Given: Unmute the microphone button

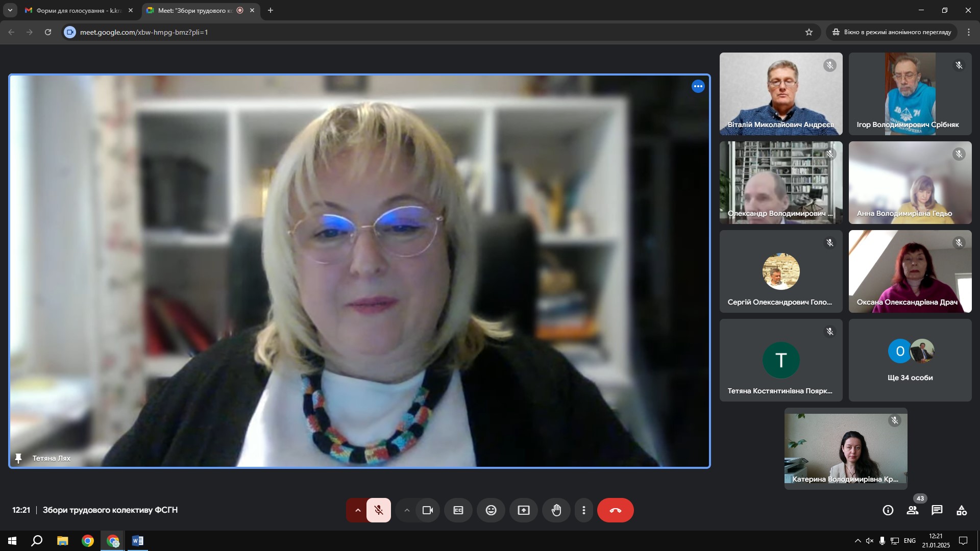Looking at the screenshot, I should pos(378,510).
